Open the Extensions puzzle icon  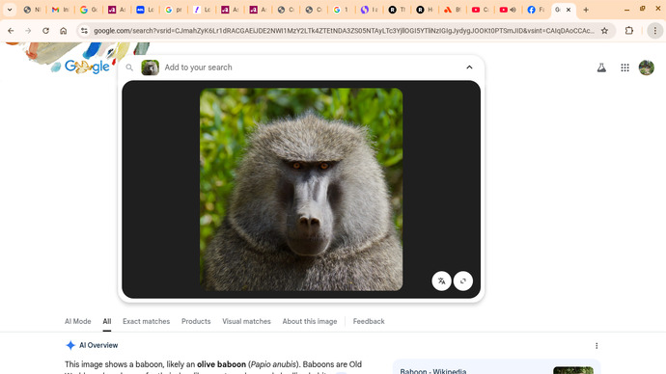click(629, 31)
